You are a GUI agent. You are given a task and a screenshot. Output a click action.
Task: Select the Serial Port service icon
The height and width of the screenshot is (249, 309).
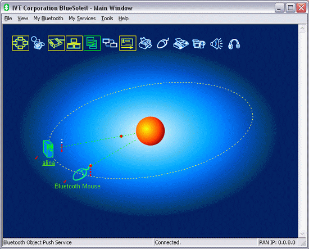pyautogui.click(x=56, y=43)
